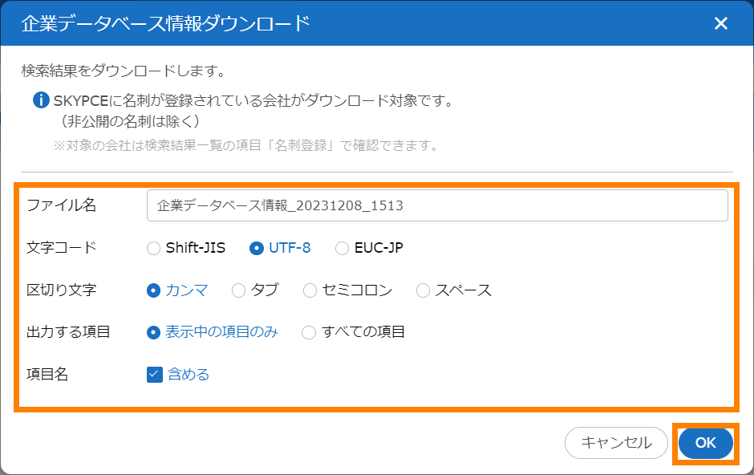This screenshot has height=475, width=754.
Task: Toggle the 含める checkbox
Action: pos(155,375)
